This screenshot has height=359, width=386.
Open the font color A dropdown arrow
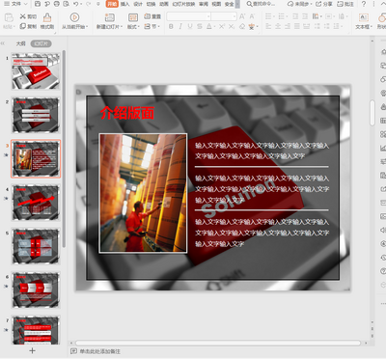(214, 26)
